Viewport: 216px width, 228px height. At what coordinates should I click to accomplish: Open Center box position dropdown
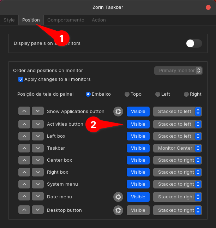tap(177, 160)
